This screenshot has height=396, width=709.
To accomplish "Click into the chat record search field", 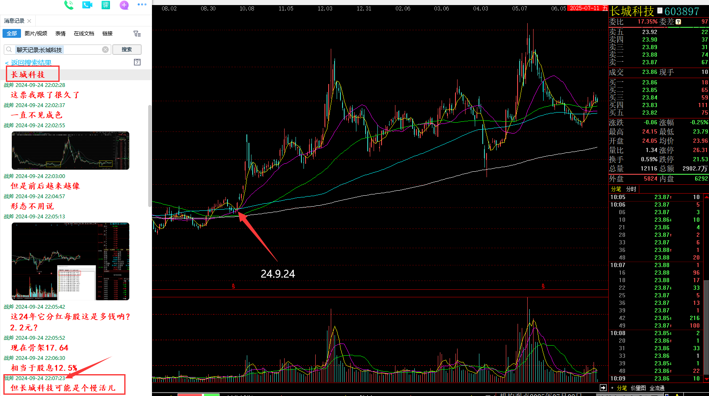I will (x=58, y=50).
